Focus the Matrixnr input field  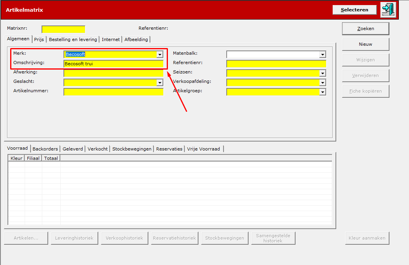pos(63,29)
